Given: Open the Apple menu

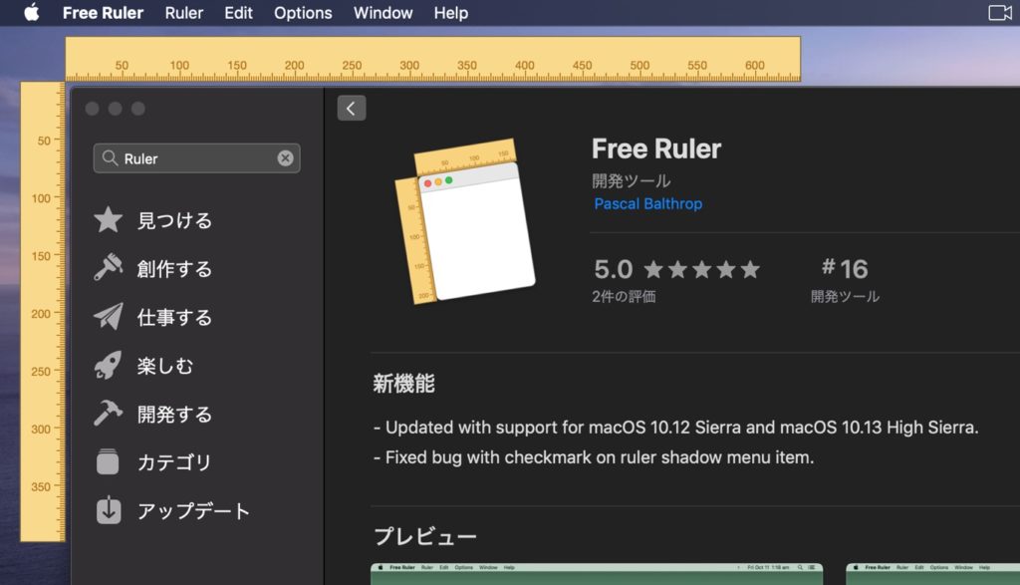Looking at the screenshot, I should coord(29,13).
